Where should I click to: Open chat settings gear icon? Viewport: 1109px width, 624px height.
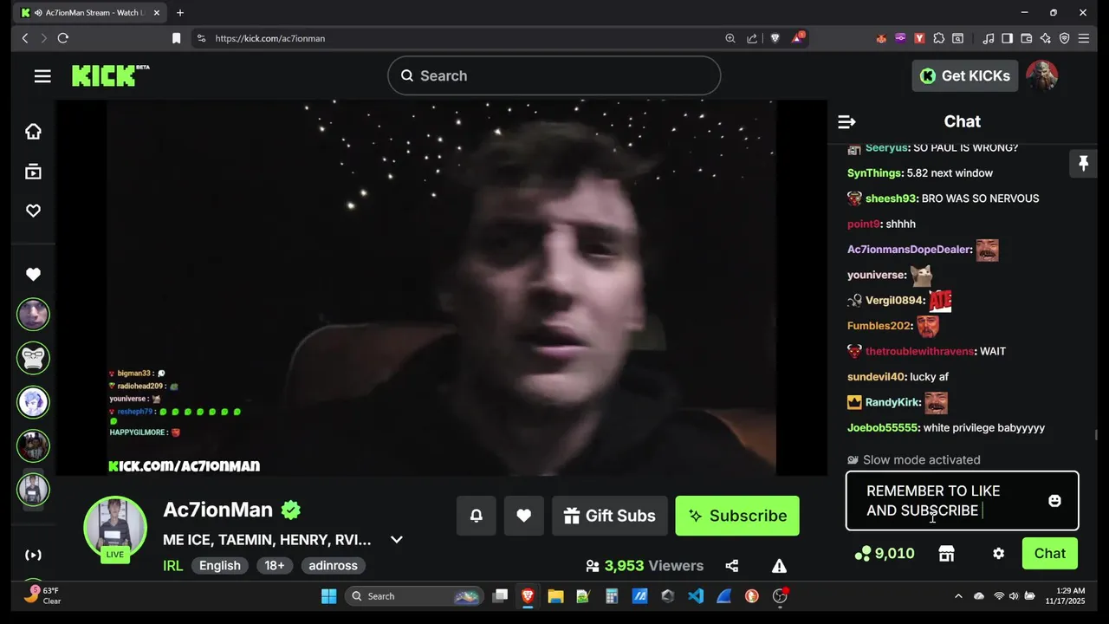(999, 554)
